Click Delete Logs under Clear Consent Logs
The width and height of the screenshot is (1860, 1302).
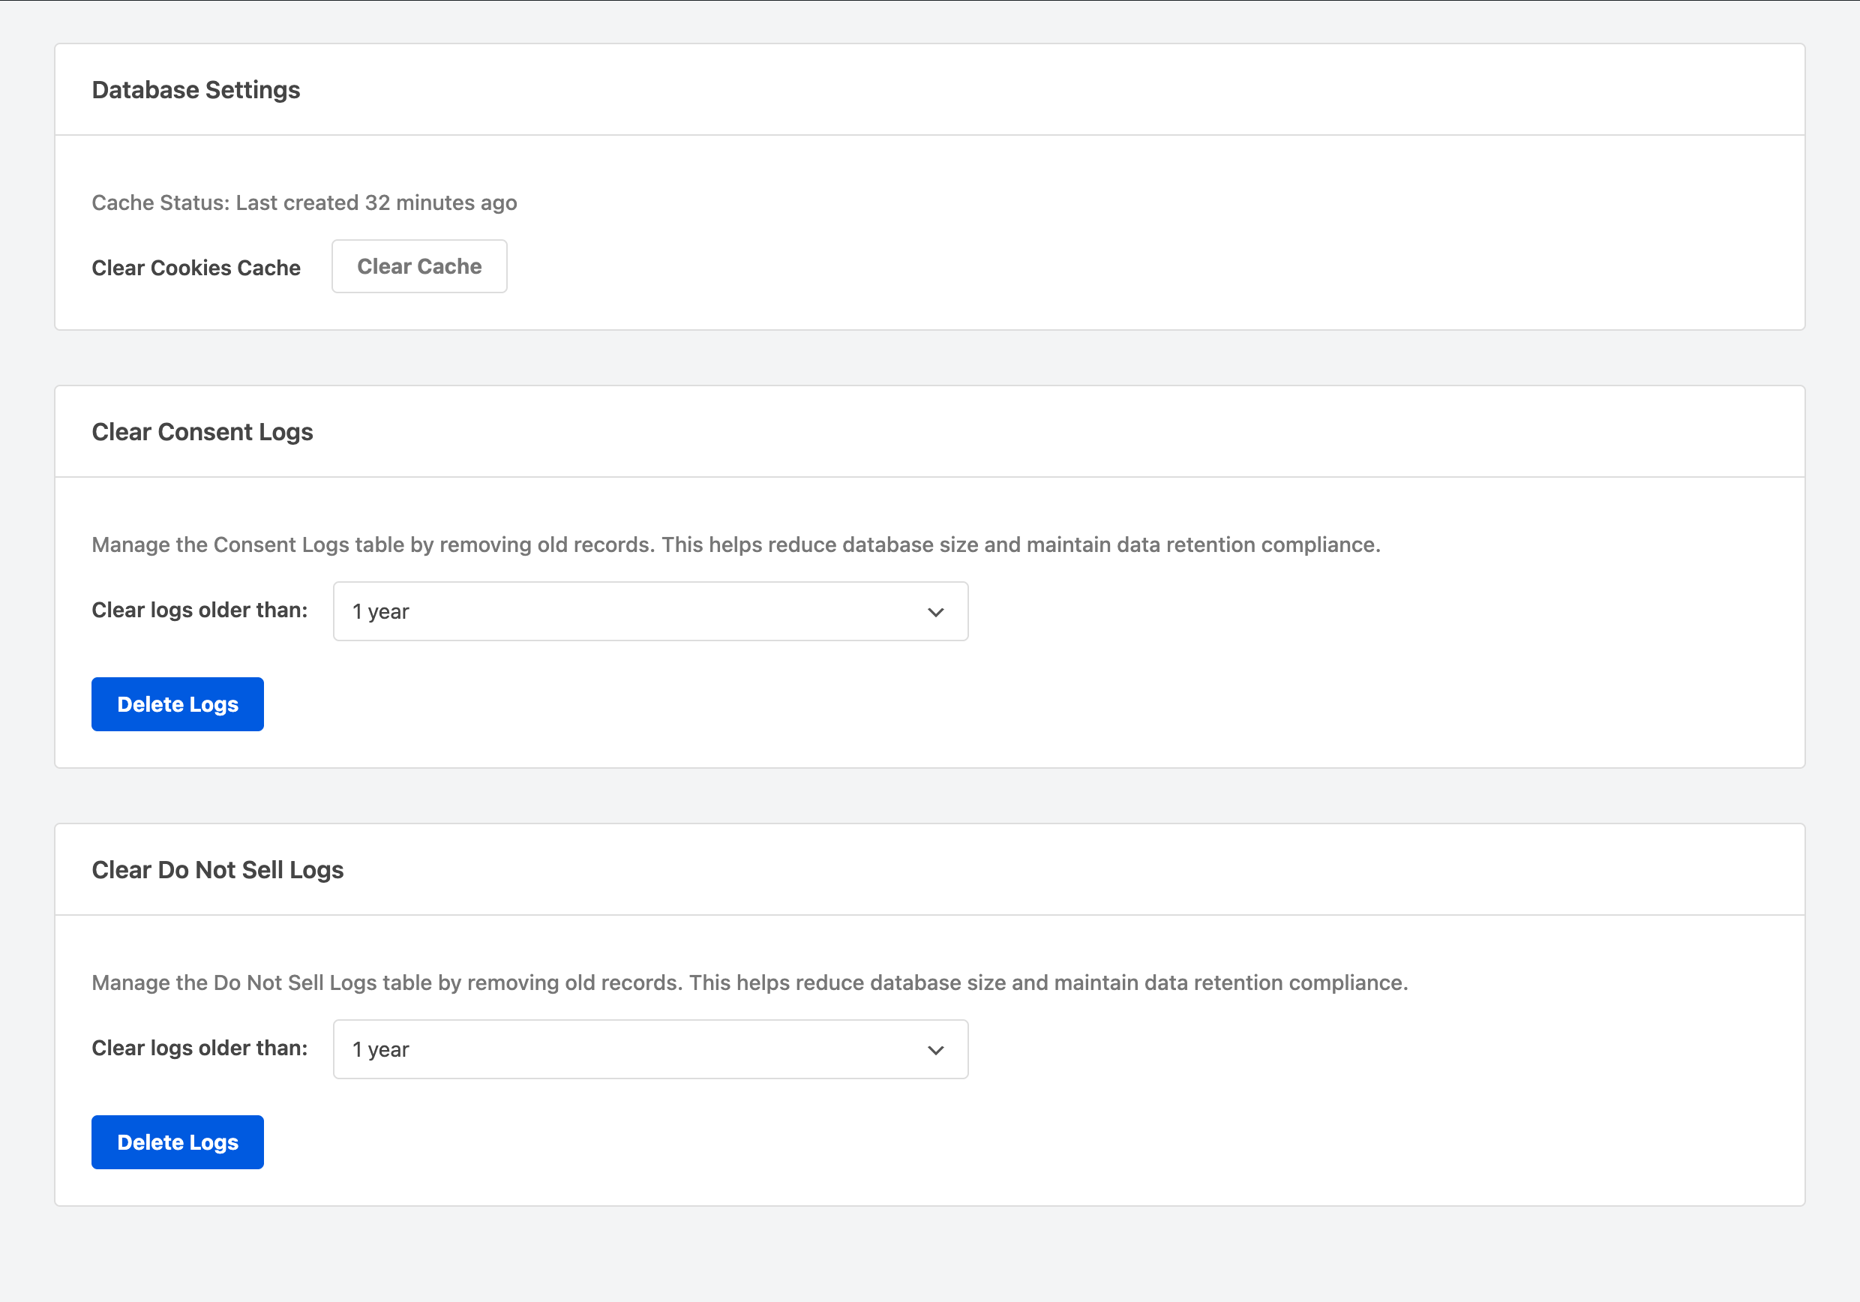tap(176, 703)
